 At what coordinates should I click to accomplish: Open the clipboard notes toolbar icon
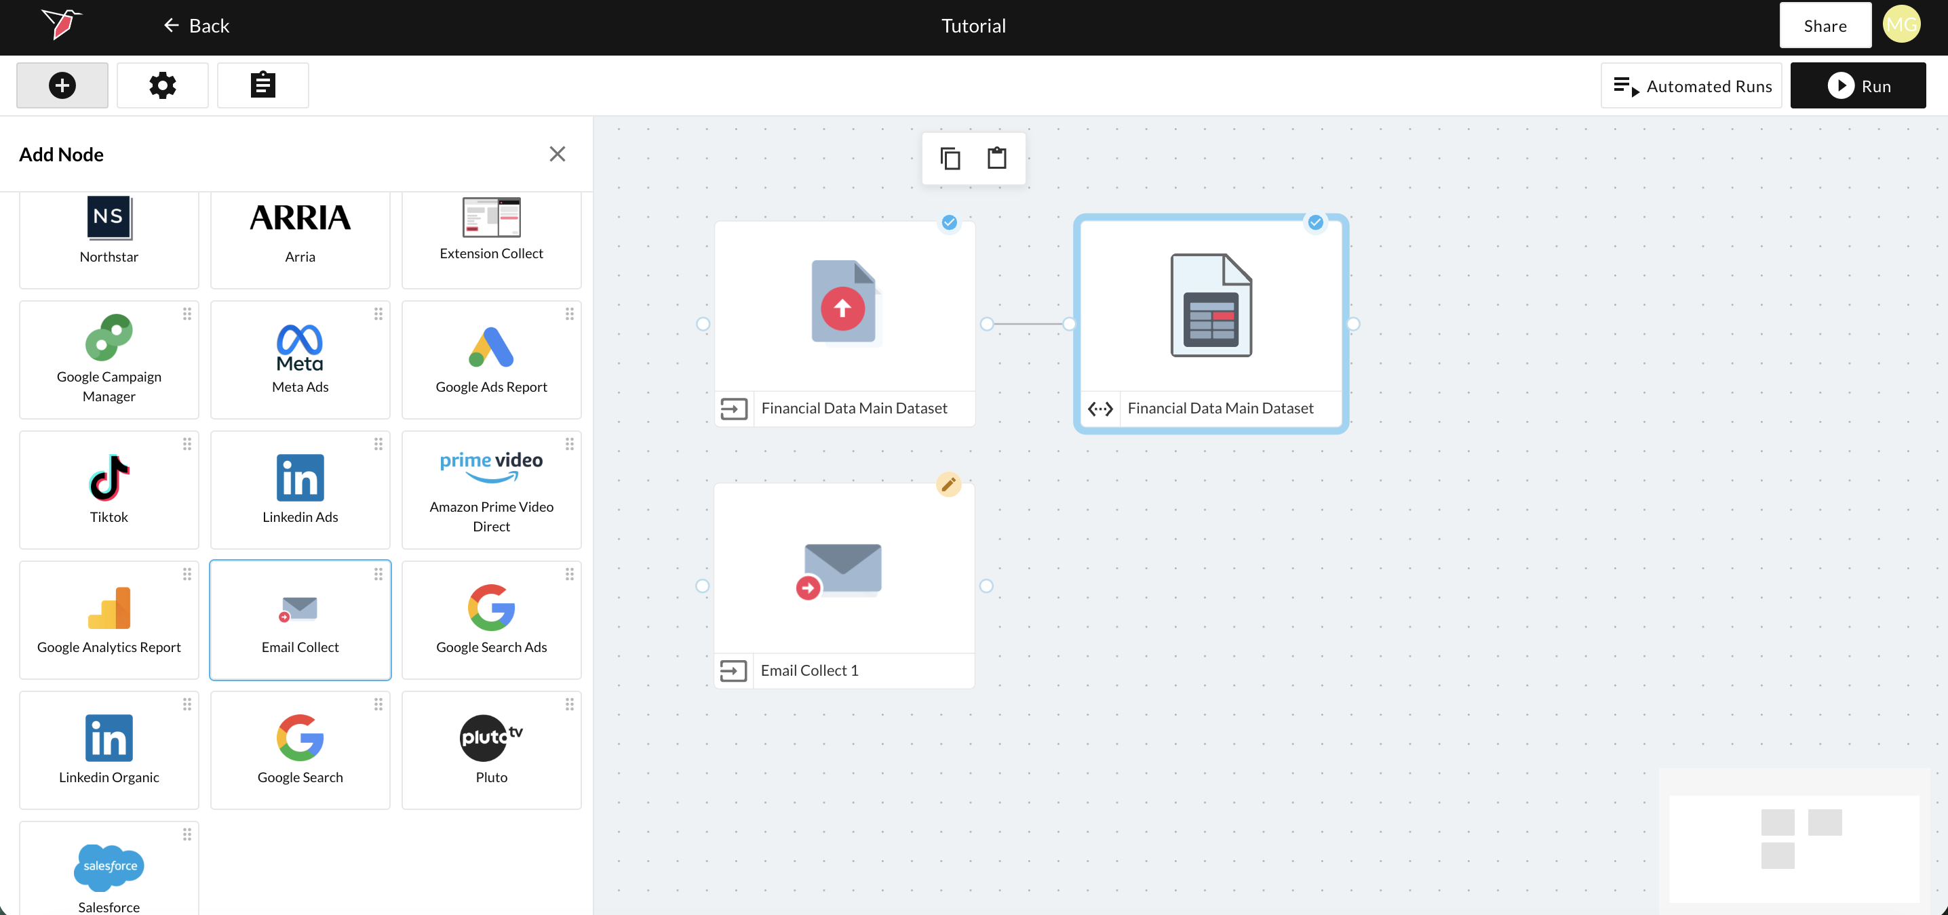pos(262,85)
